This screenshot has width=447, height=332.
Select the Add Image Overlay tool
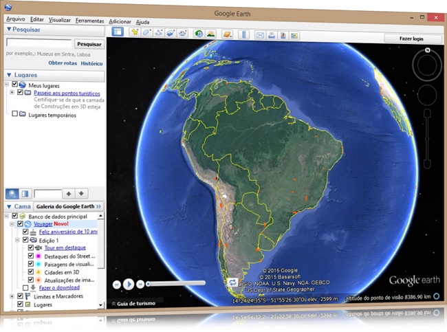(171, 33)
